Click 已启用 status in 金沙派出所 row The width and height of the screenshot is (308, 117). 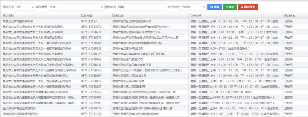click(288, 108)
